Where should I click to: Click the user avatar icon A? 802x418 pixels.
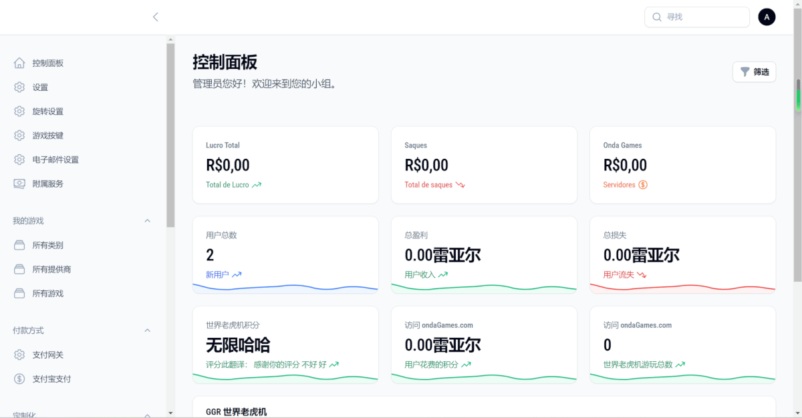(x=767, y=17)
